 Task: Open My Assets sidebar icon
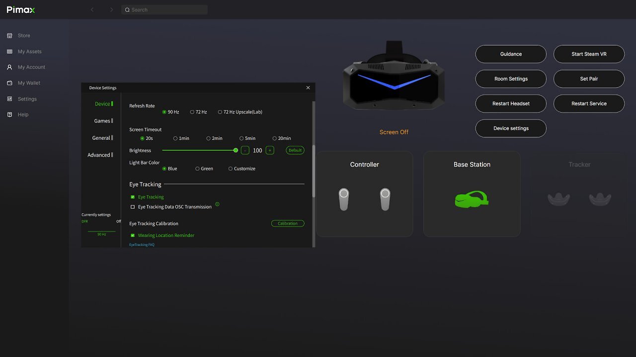click(9, 52)
